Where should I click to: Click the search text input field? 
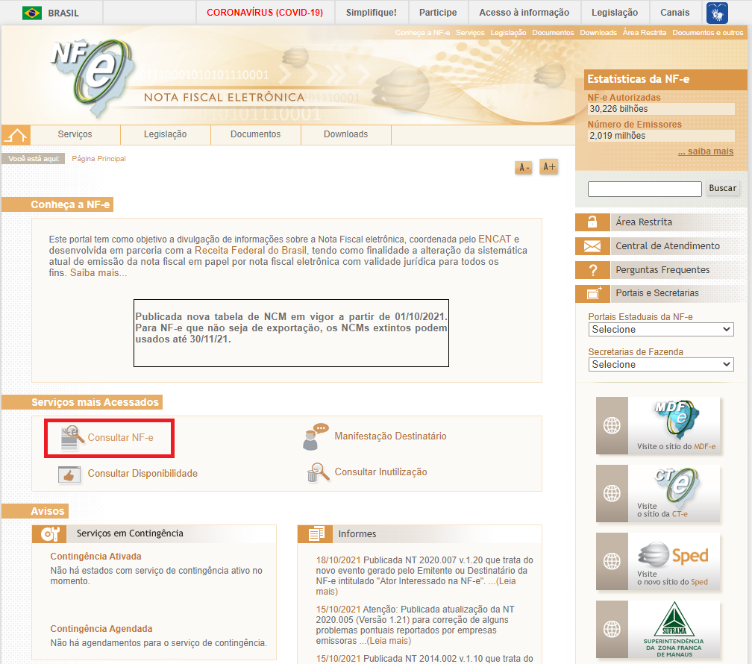(x=645, y=189)
